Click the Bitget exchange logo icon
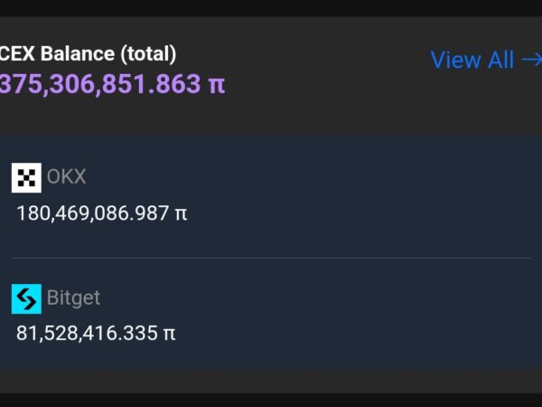Viewport: 542px width, 407px height. point(26,299)
